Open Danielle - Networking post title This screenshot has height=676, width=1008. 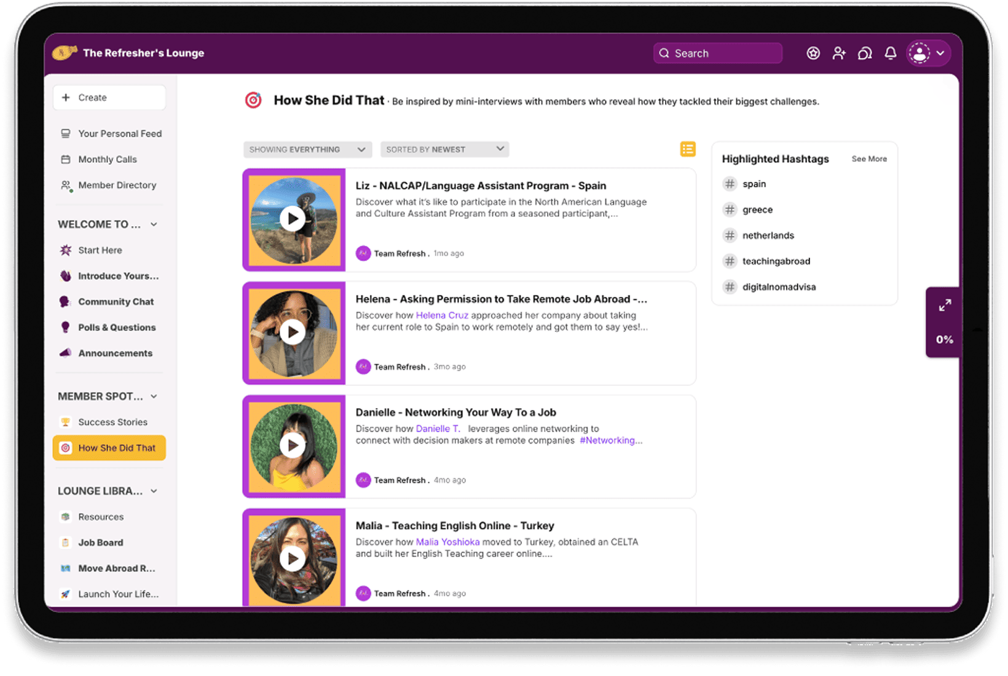point(455,412)
